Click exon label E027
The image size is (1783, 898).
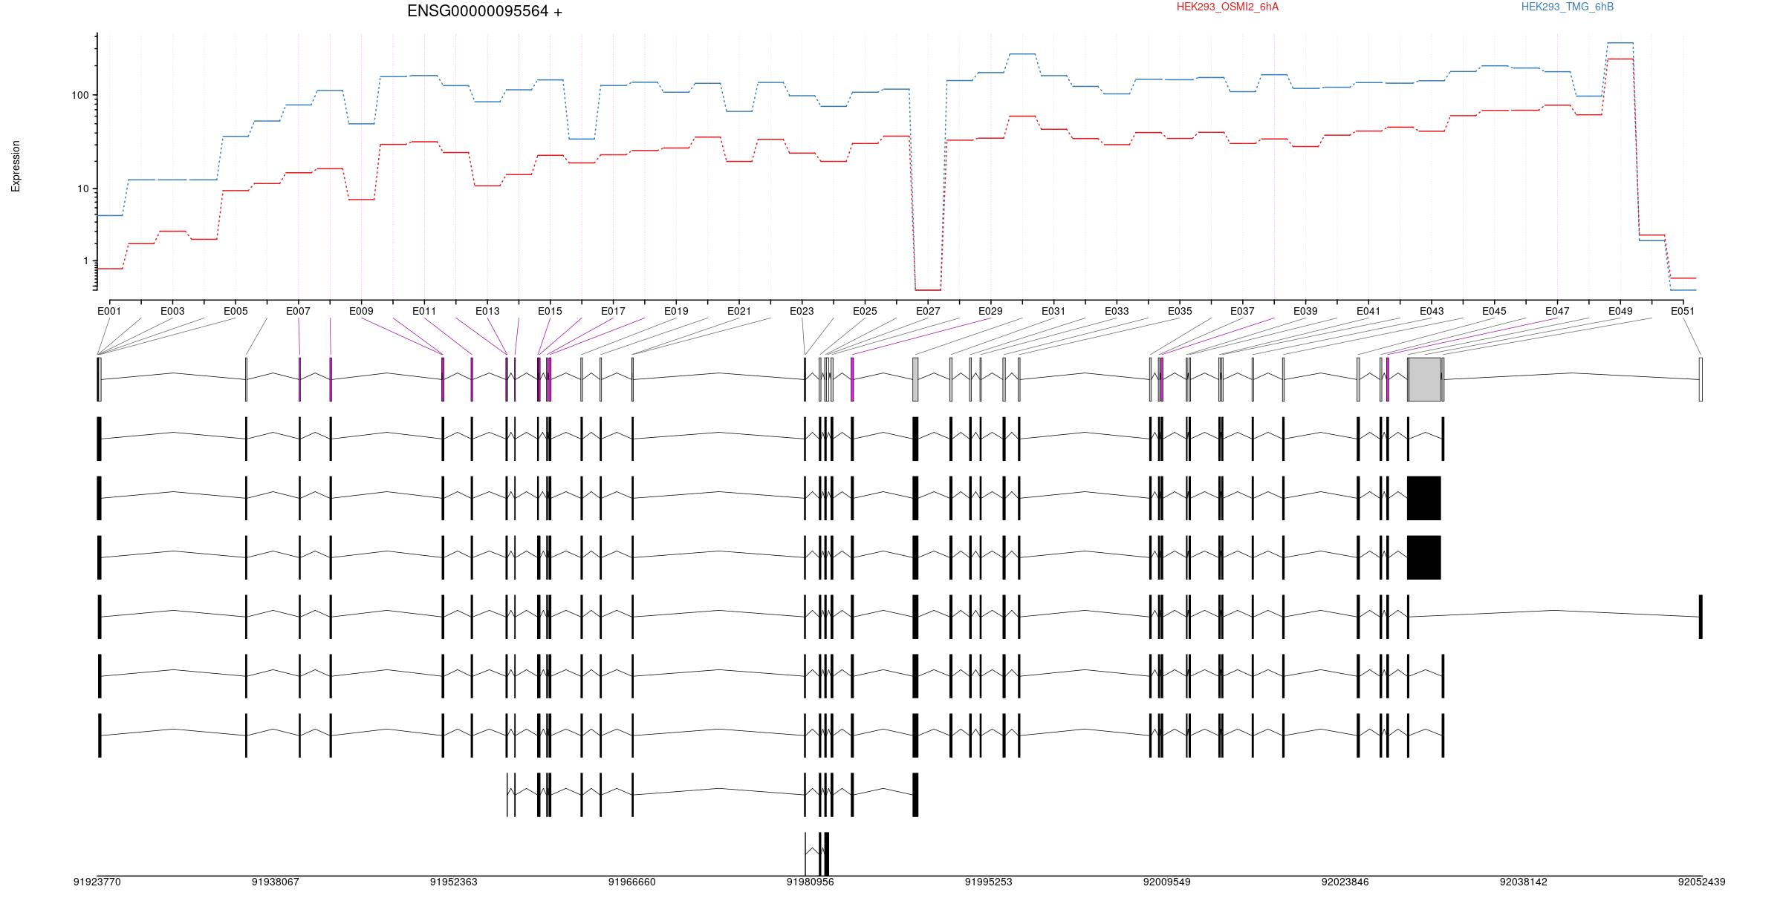tap(928, 311)
